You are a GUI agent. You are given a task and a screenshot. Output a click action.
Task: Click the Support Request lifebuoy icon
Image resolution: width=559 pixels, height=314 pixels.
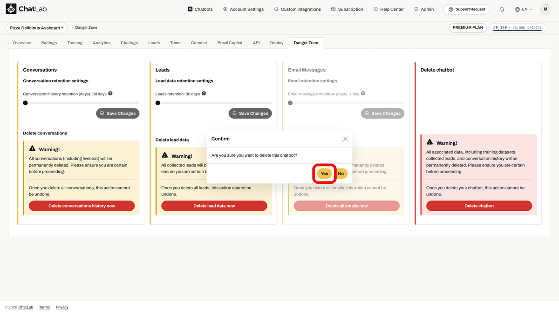tap(450, 9)
